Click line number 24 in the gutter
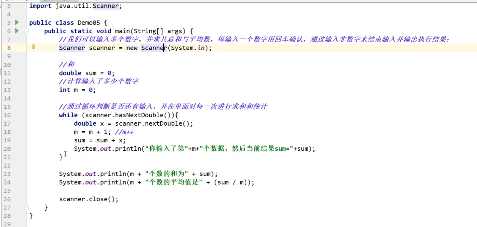The image size is (477, 227). coord(7,182)
